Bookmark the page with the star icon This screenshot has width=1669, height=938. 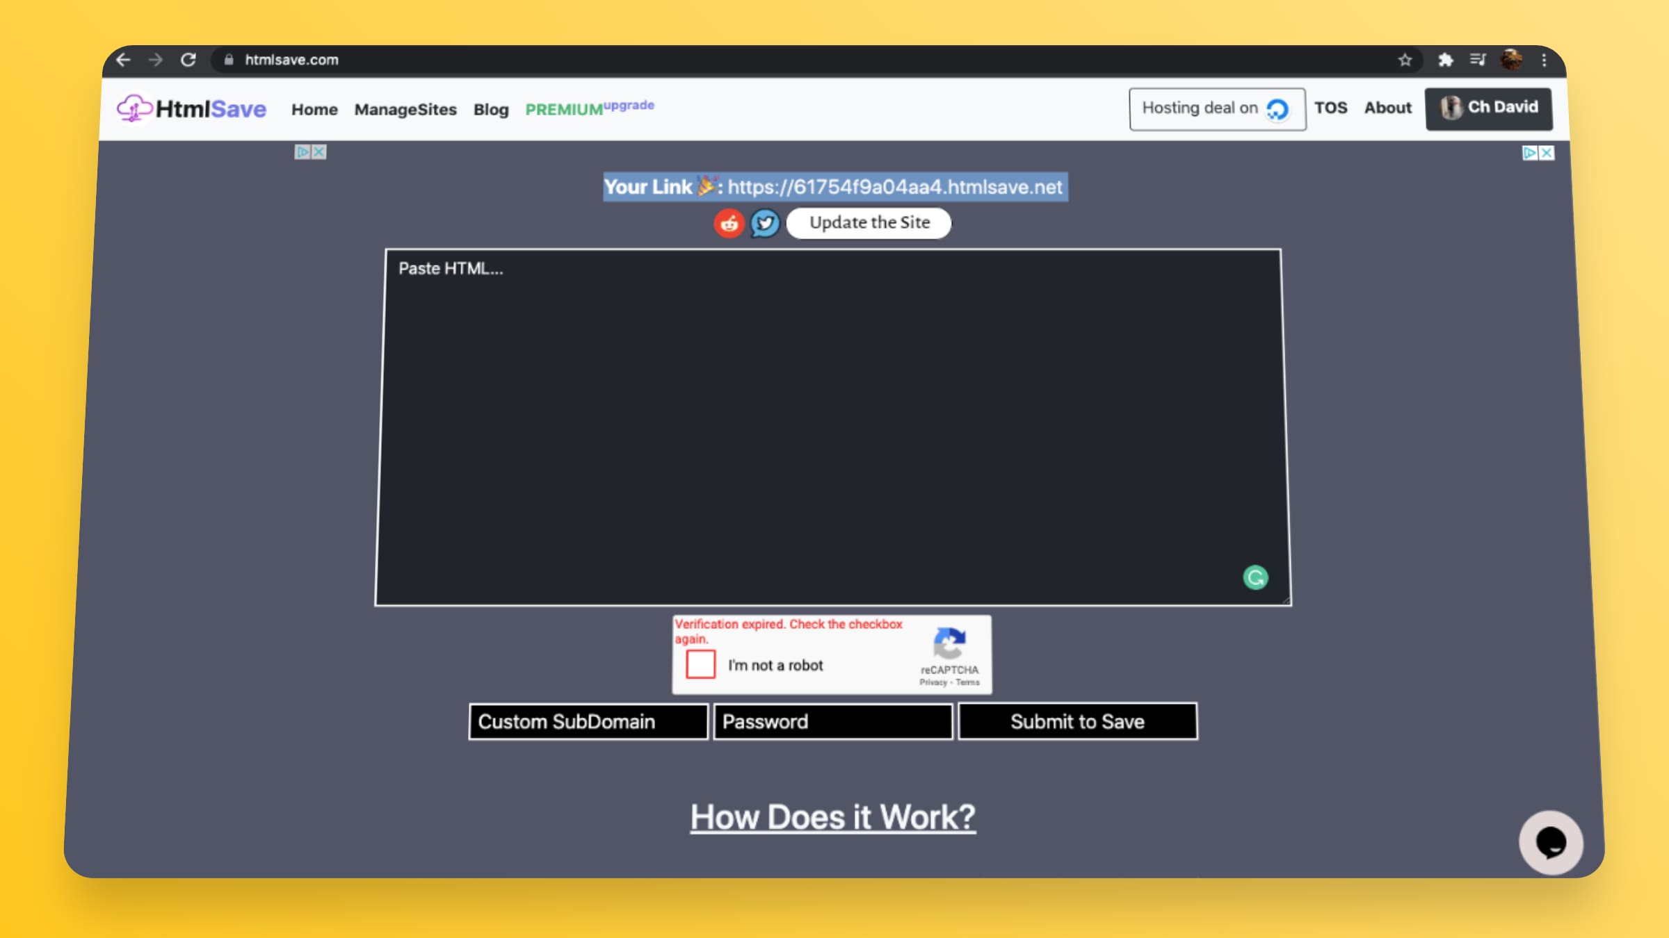[x=1405, y=60]
